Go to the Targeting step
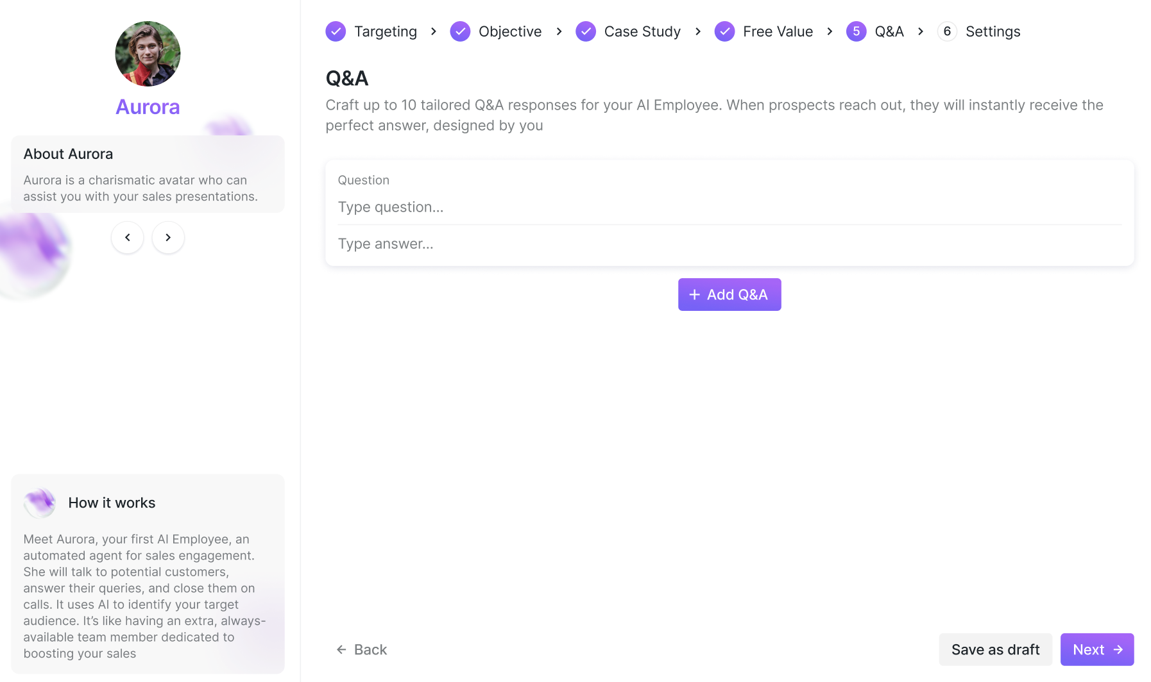The image size is (1151, 682). pyautogui.click(x=385, y=31)
